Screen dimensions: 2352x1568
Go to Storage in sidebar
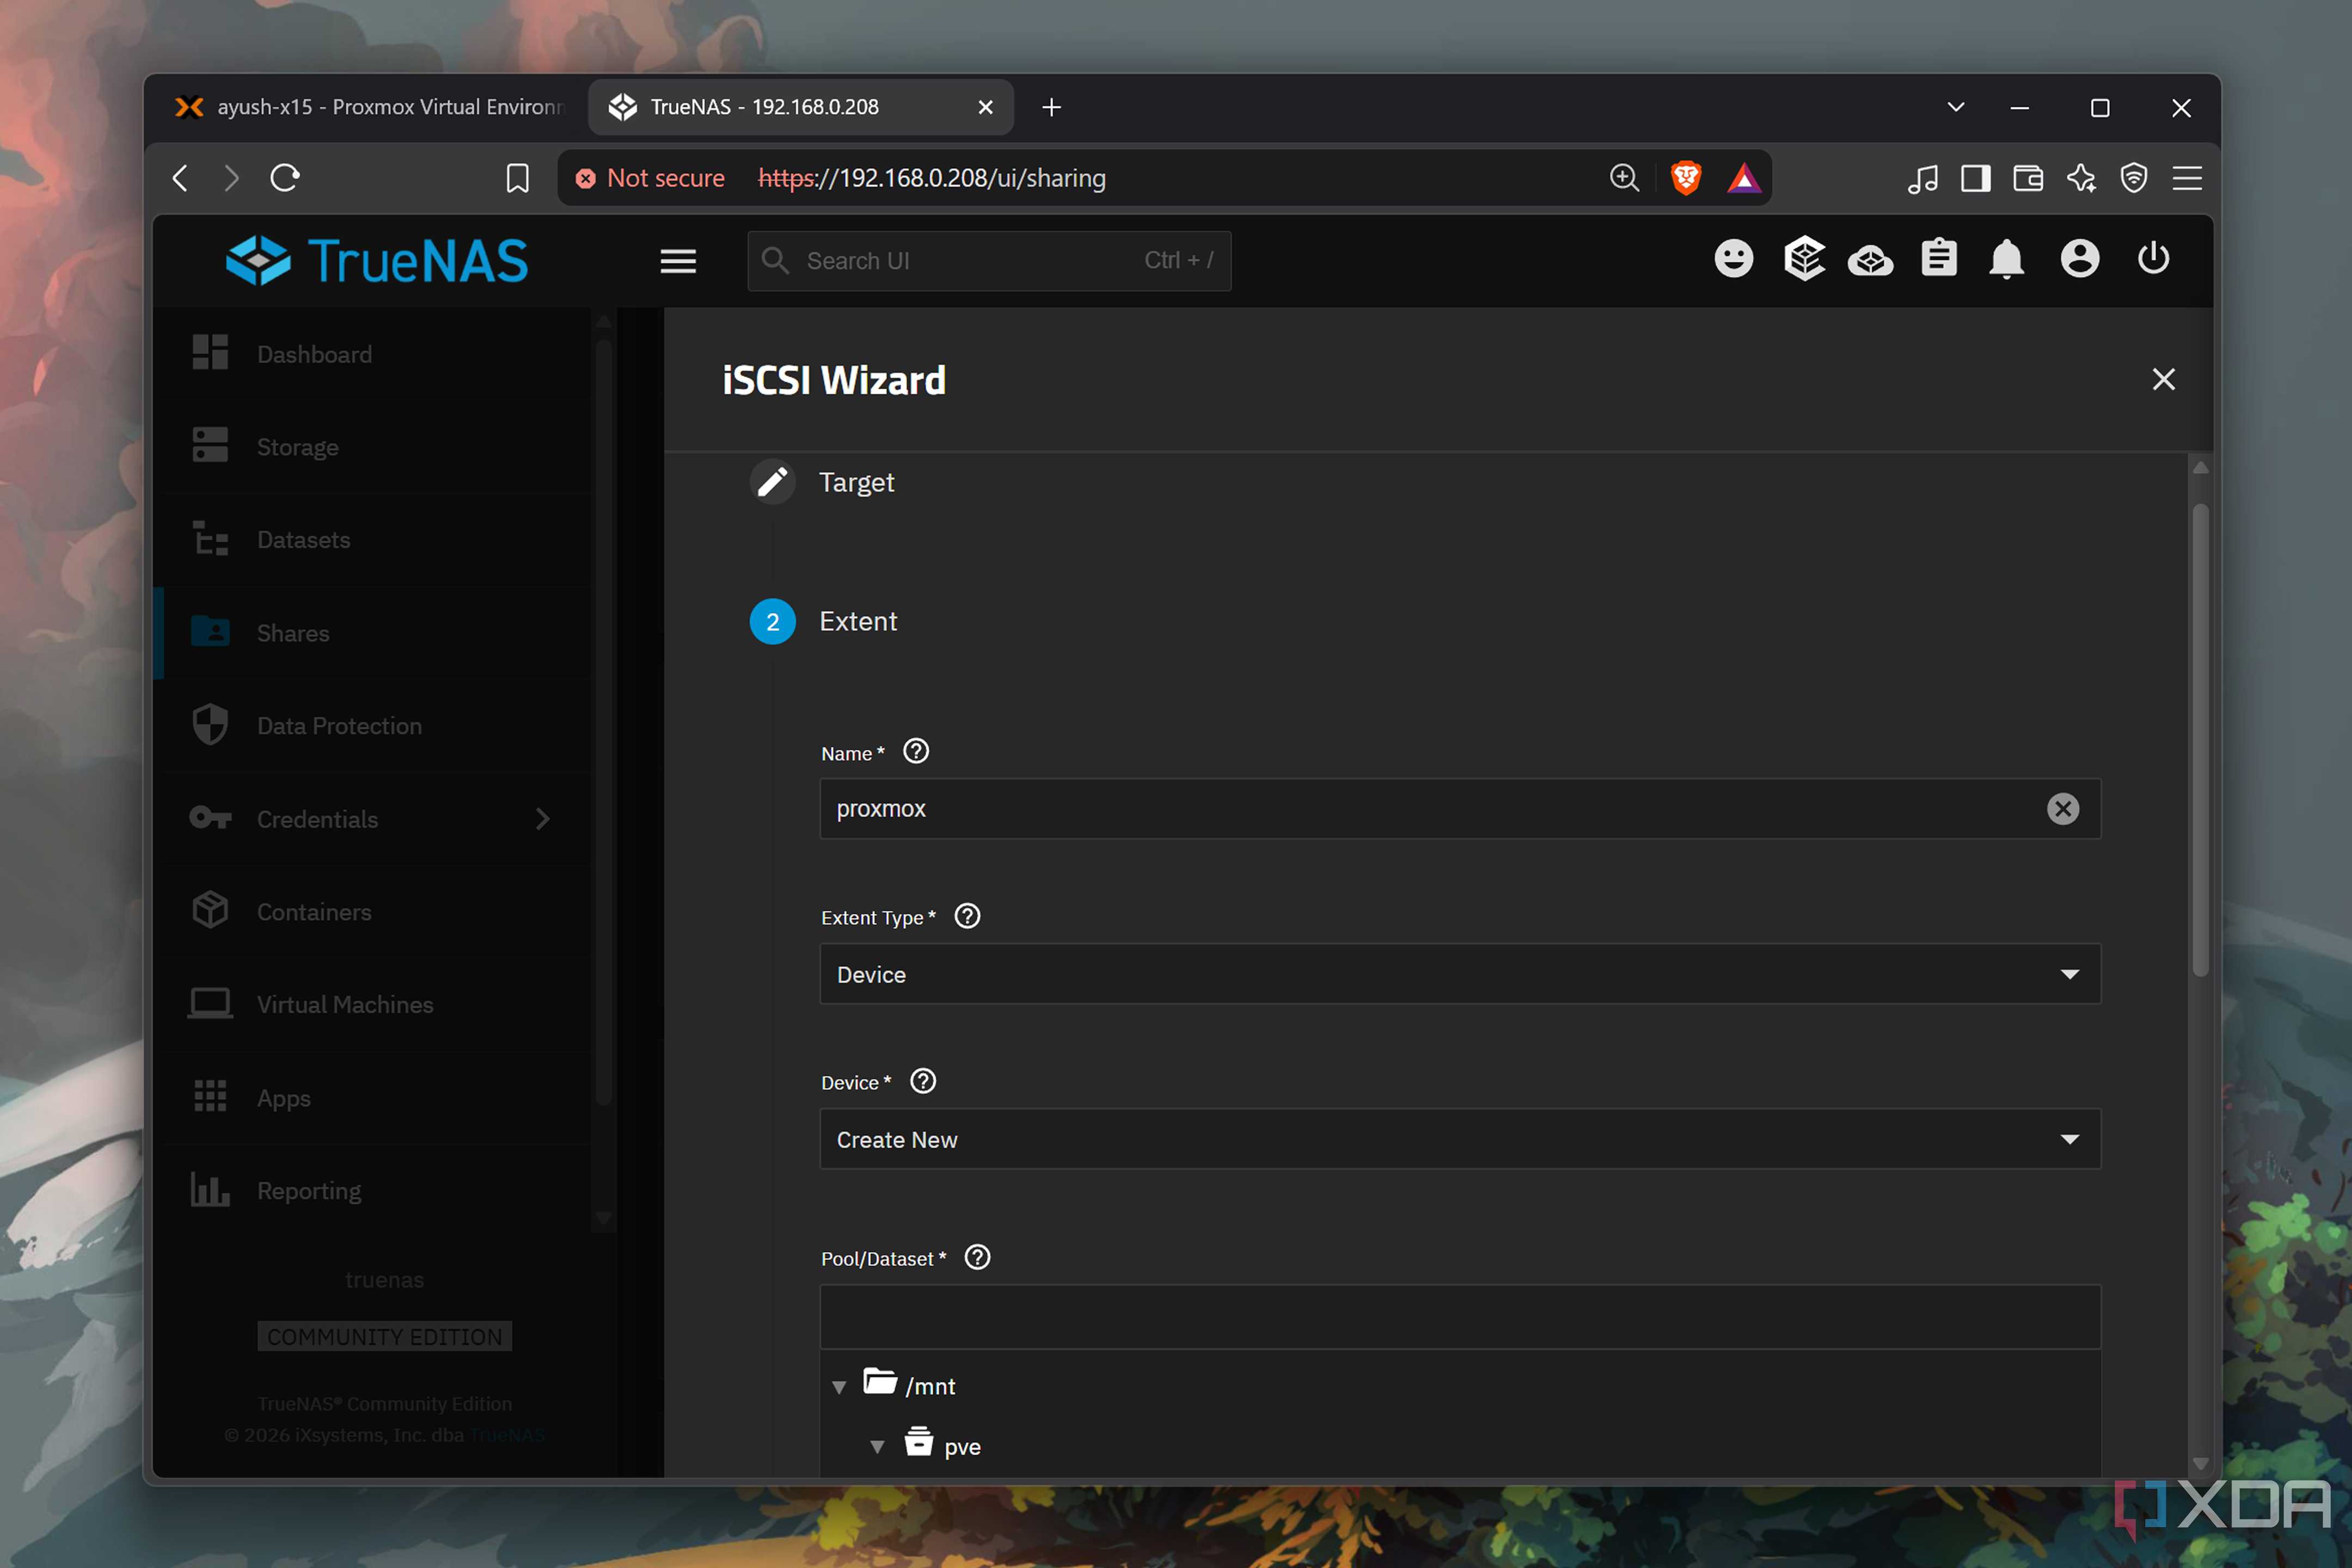coord(372,447)
